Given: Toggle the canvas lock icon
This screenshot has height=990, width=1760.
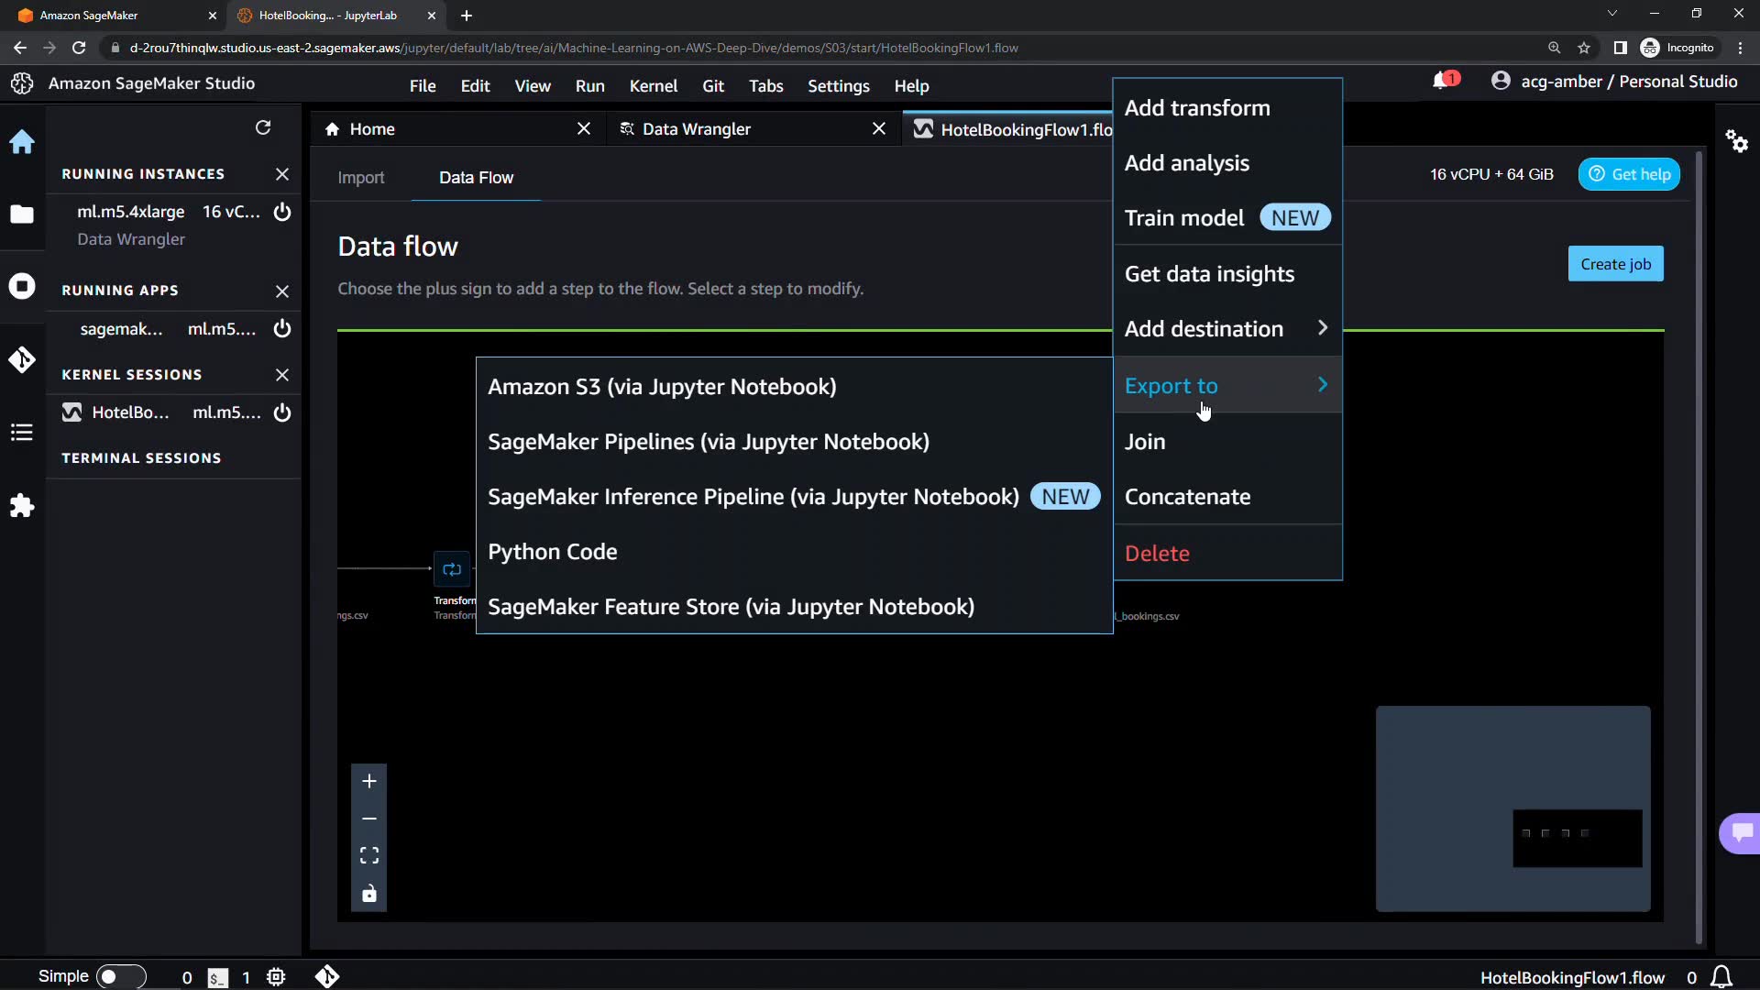Looking at the screenshot, I should (368, 894).
